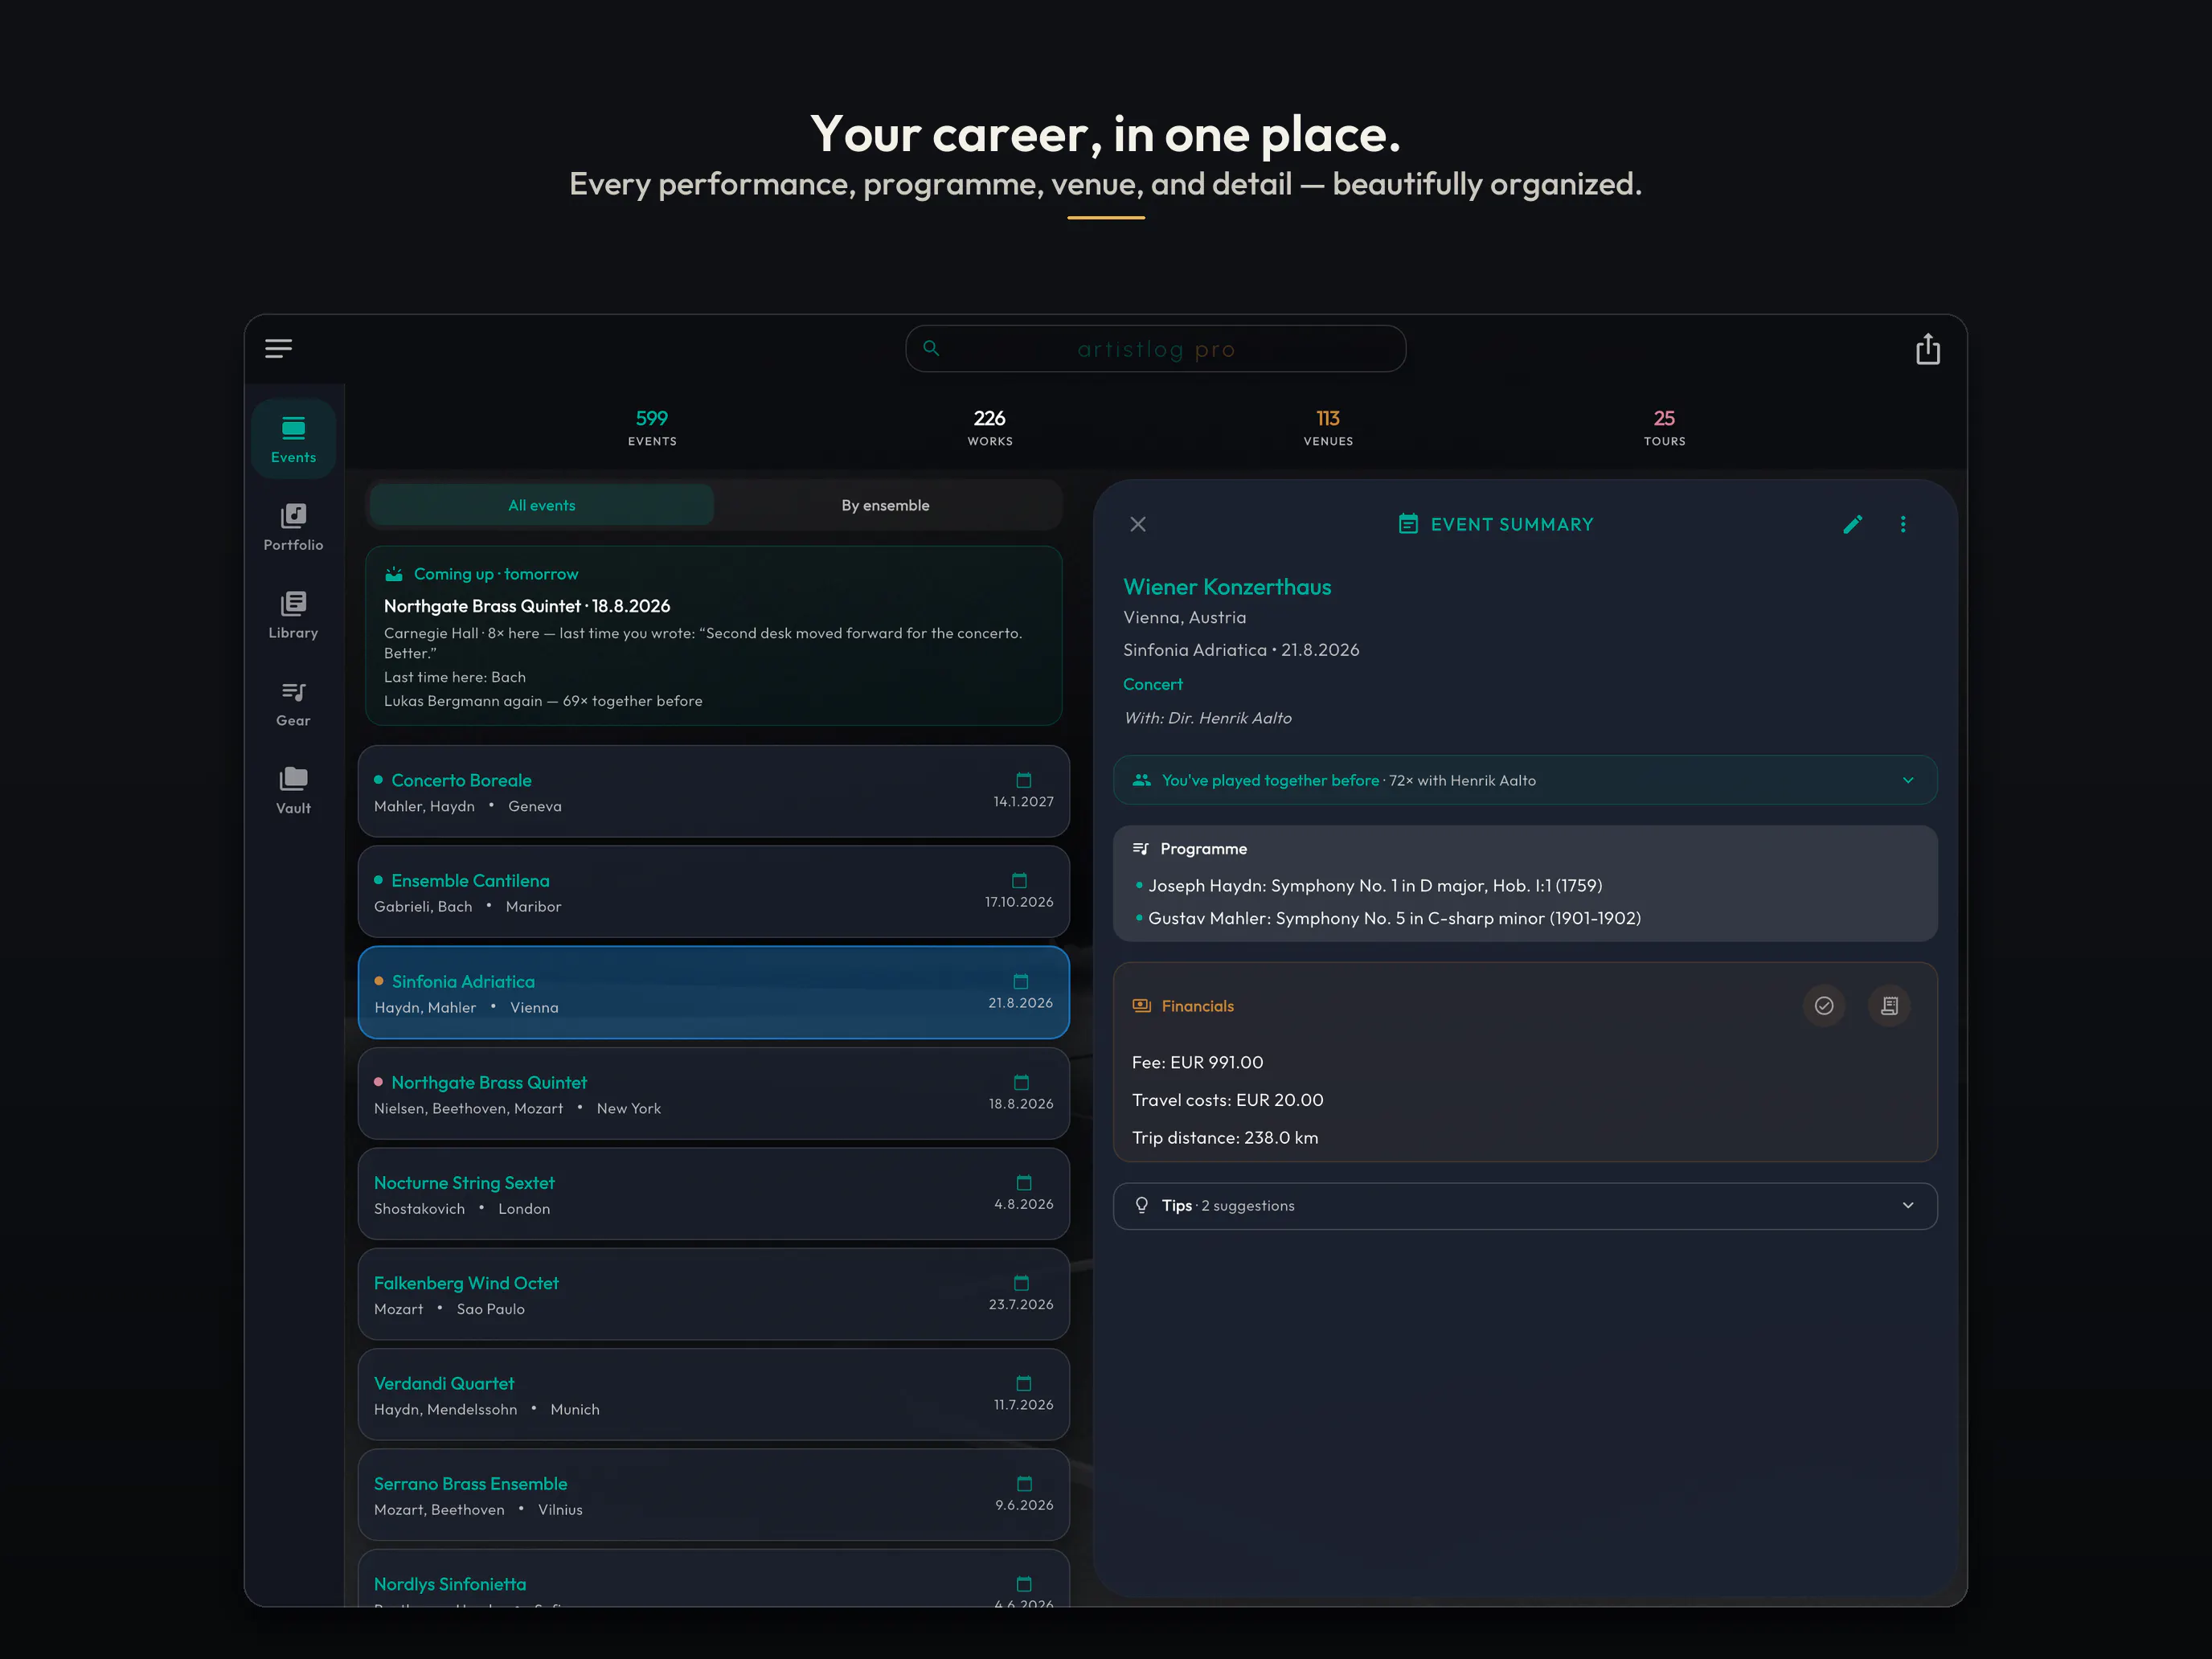
Task: Click calendar icon on Concerto Boreale card
Action: (x=1023, y=780)
